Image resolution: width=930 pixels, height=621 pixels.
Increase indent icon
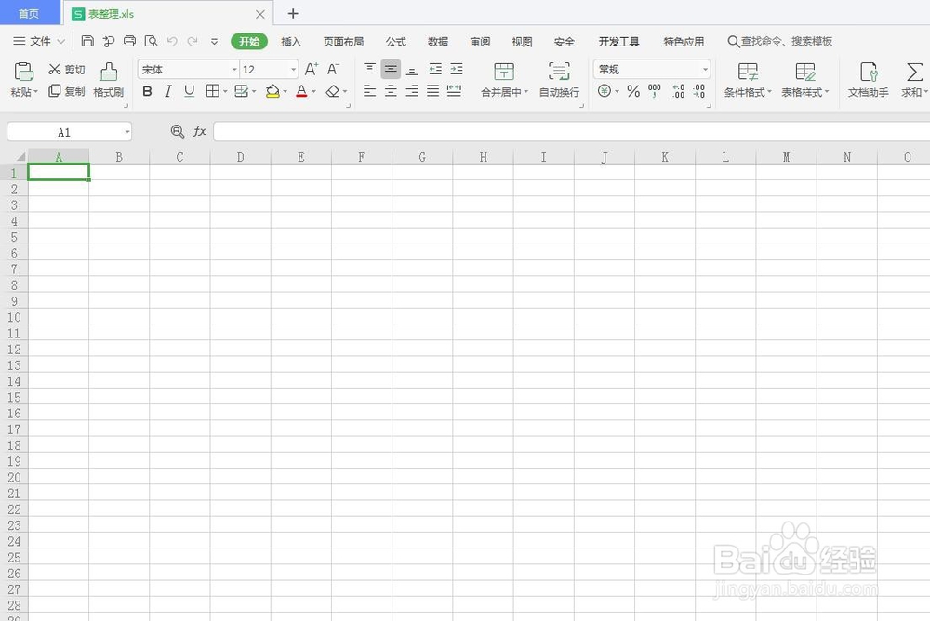[x=456, y=69]
